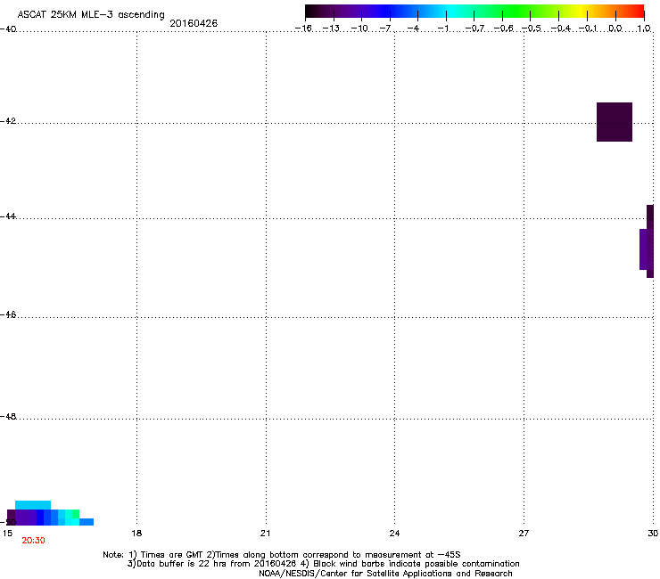Click the color bar label "-7"

[x=385, y=29]
